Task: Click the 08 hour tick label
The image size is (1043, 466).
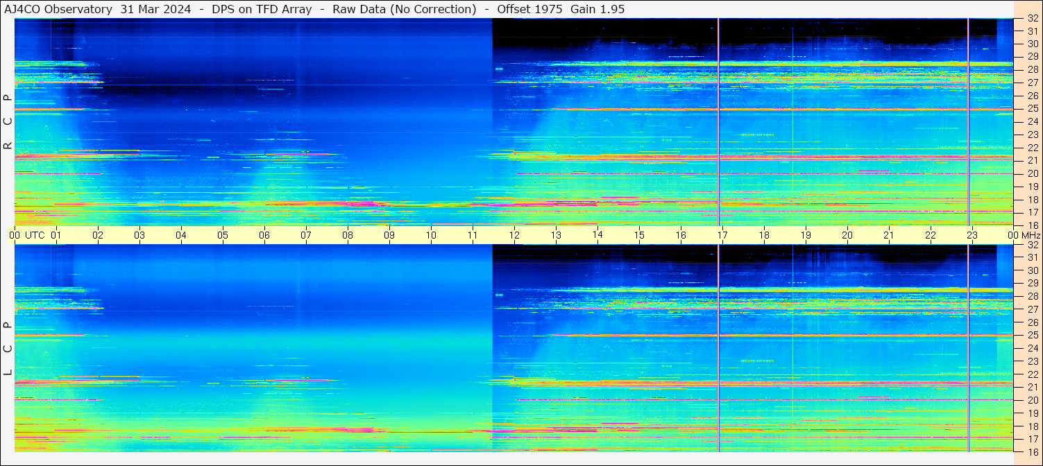Action: point(348,235)
